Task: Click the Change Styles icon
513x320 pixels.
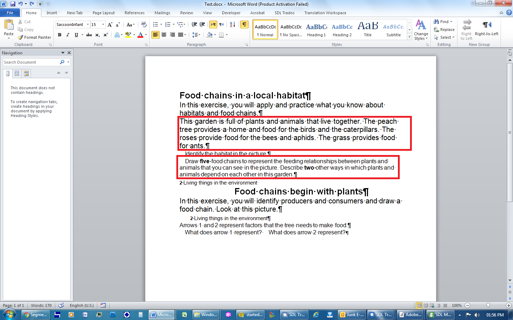Action: [421, 25]
